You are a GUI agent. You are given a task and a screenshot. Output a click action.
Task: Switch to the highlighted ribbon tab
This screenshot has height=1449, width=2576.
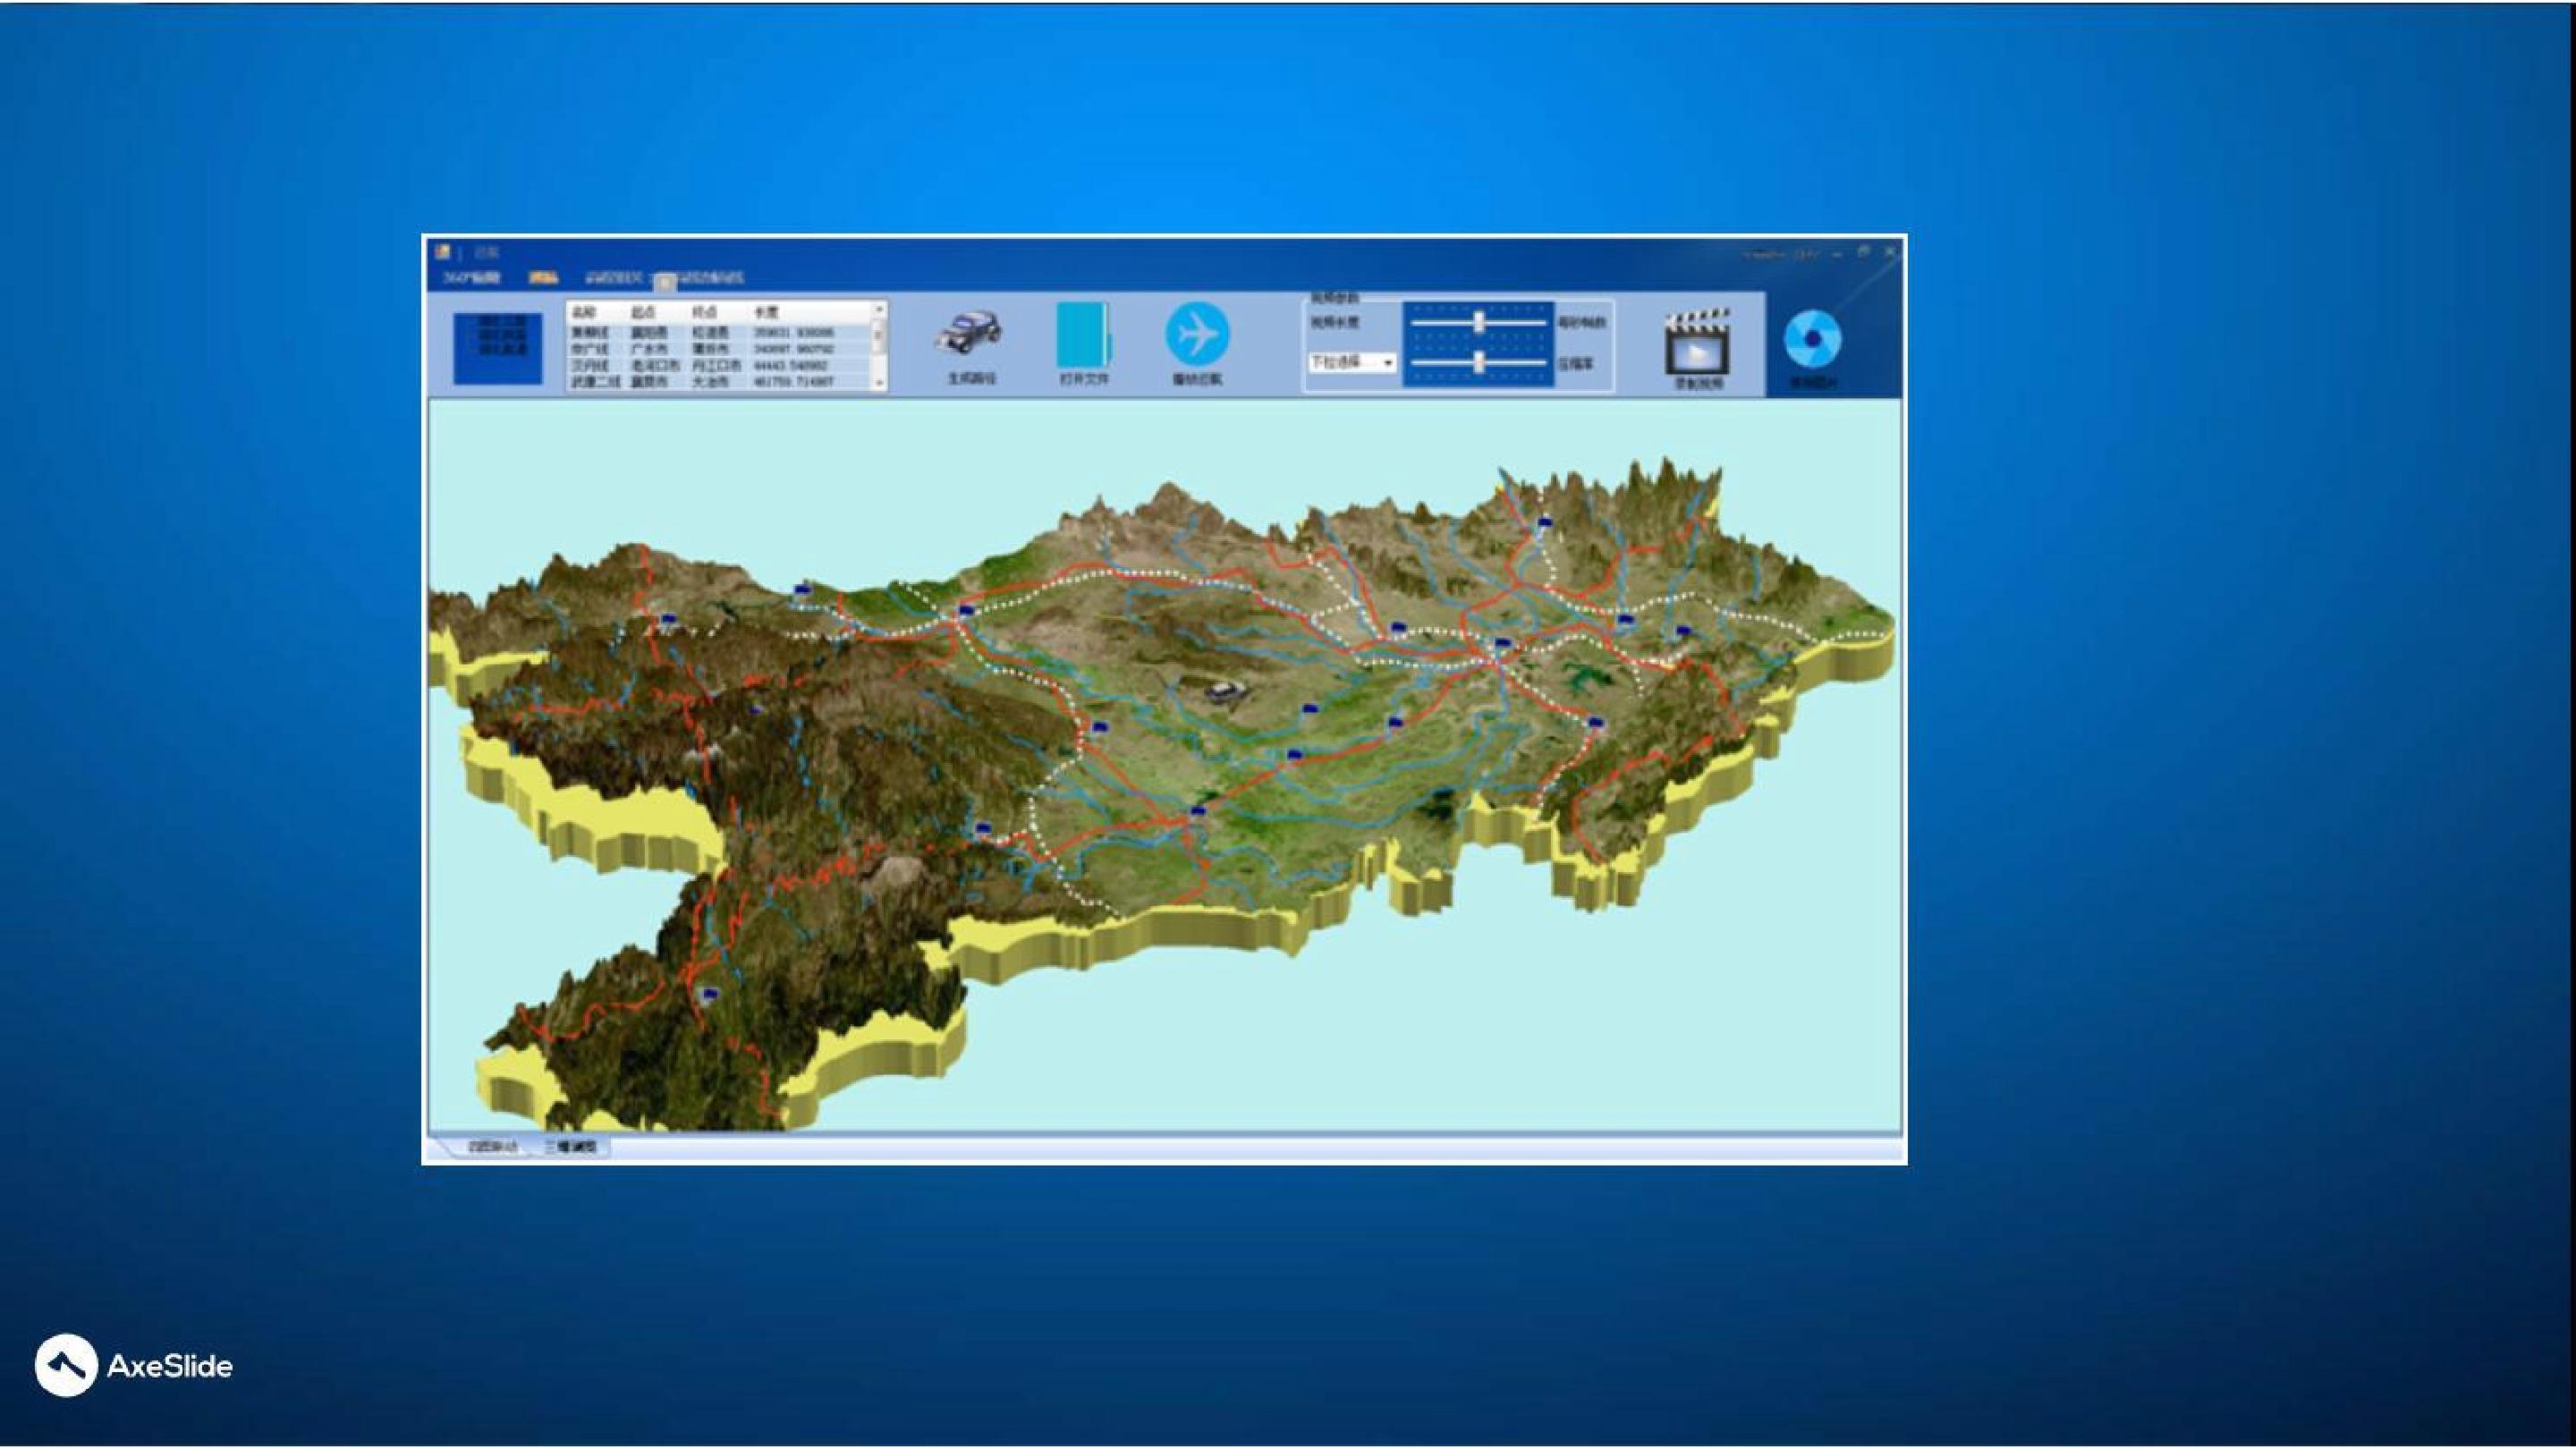pos(544,278)
